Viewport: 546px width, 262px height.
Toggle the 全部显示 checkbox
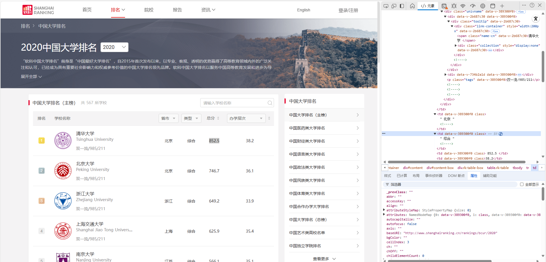pyautogui.click(x=522, y=184)
